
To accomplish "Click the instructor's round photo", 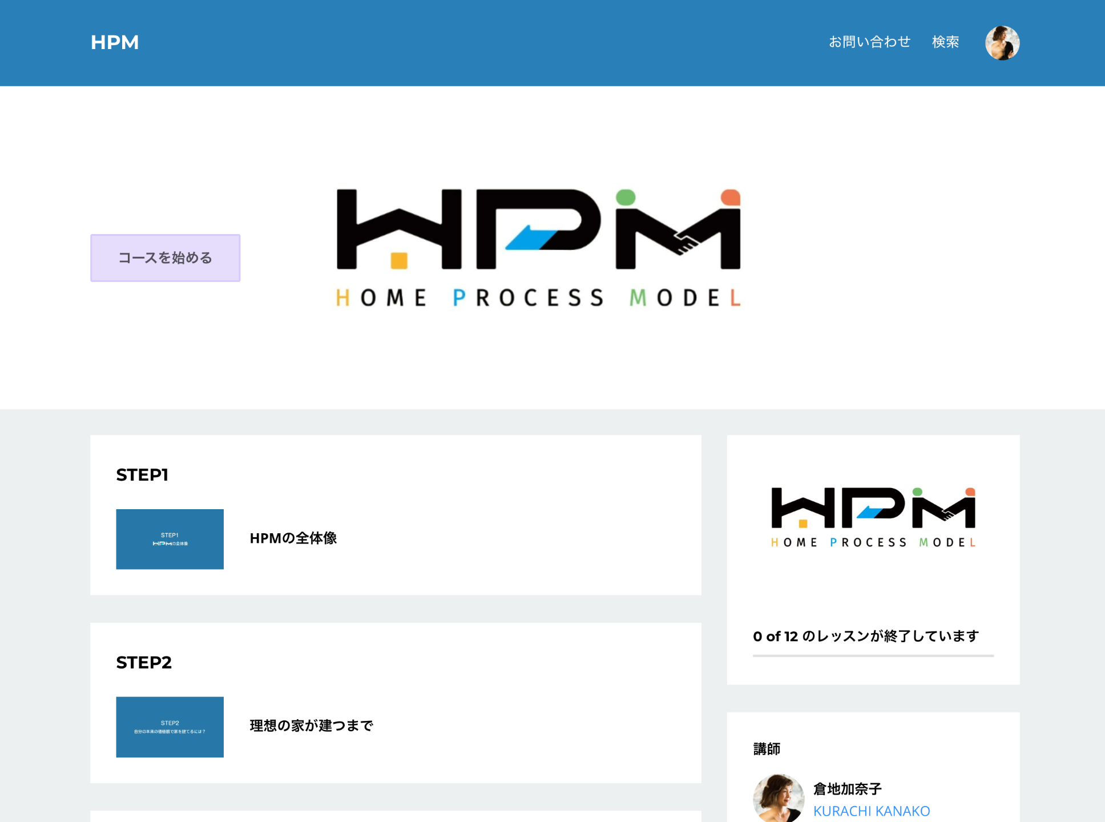I will [x=779, y=798].
